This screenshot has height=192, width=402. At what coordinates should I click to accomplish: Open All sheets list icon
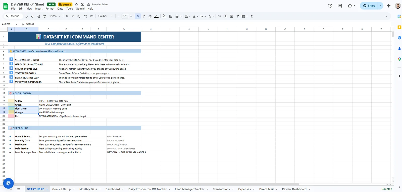(x=19, y=189)
